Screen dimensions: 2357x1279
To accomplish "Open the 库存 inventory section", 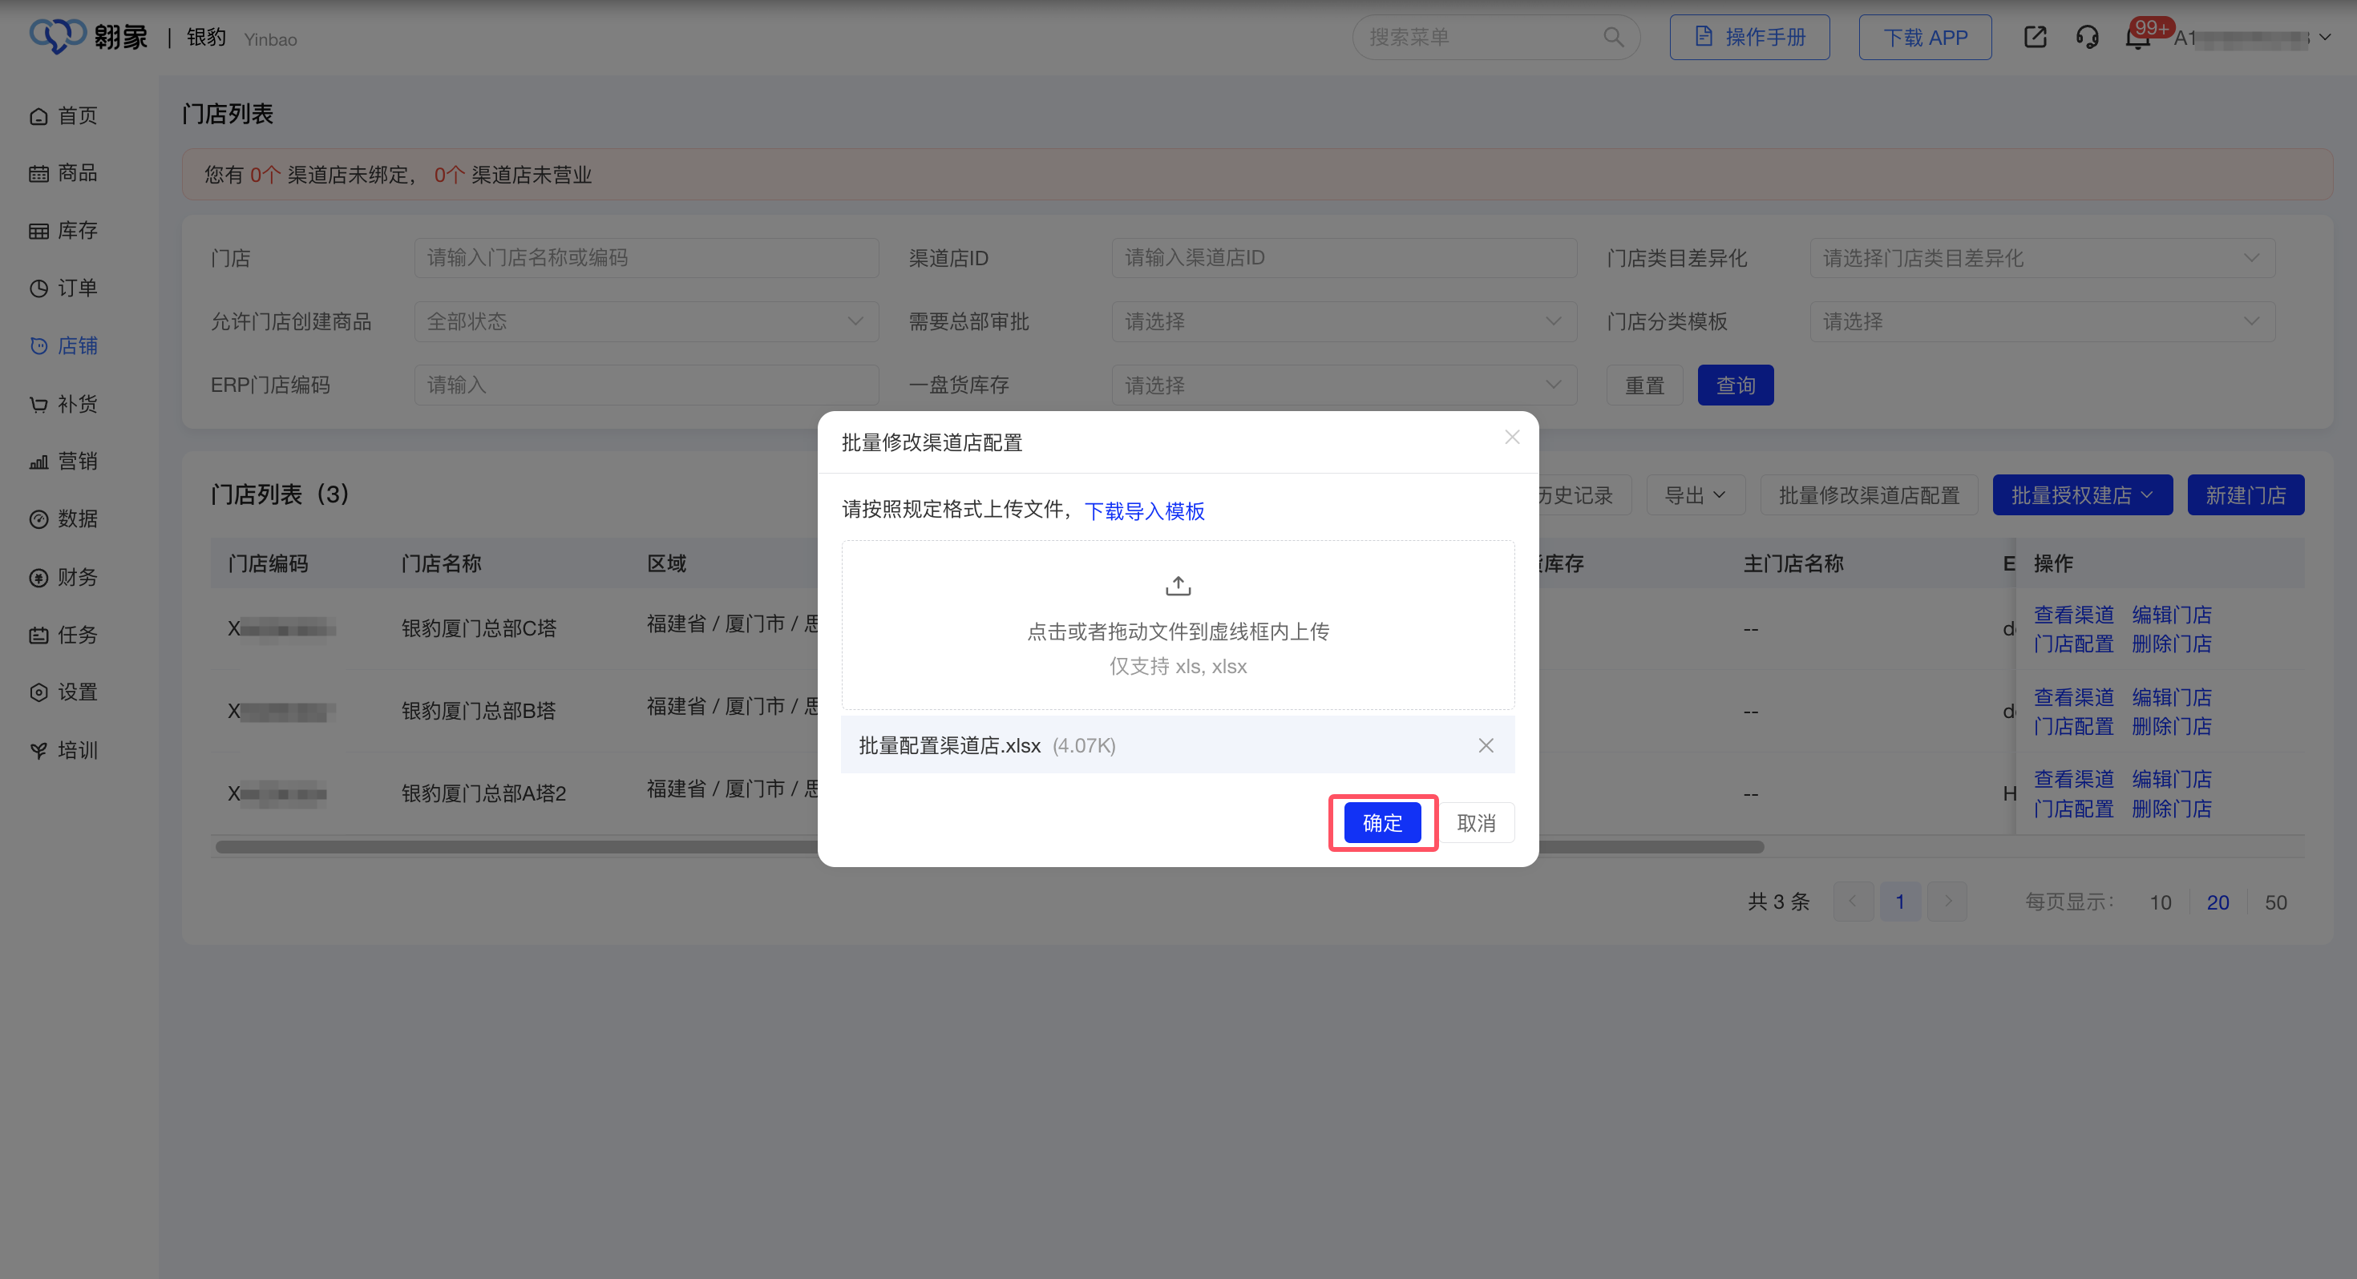I will coord(77,230).
